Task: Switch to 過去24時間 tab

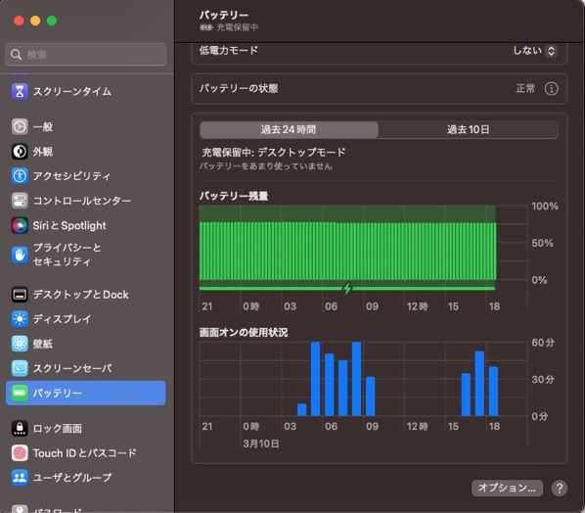Action: pyautogui.click(x=289, y=129)
